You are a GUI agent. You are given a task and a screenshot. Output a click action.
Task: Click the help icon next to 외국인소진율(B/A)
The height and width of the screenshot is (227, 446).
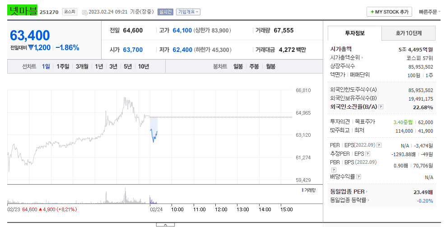pos(381,107)
